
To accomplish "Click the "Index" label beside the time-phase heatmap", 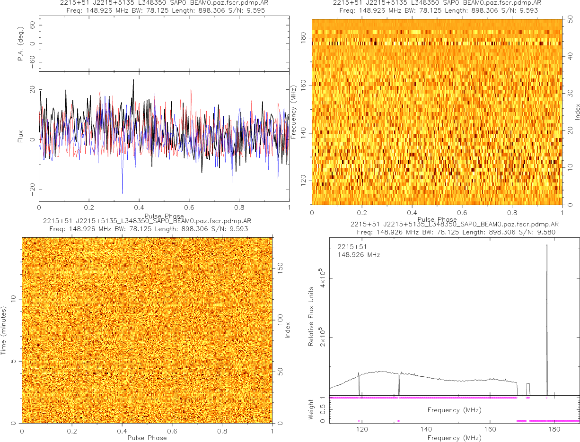I will point(287,330).
